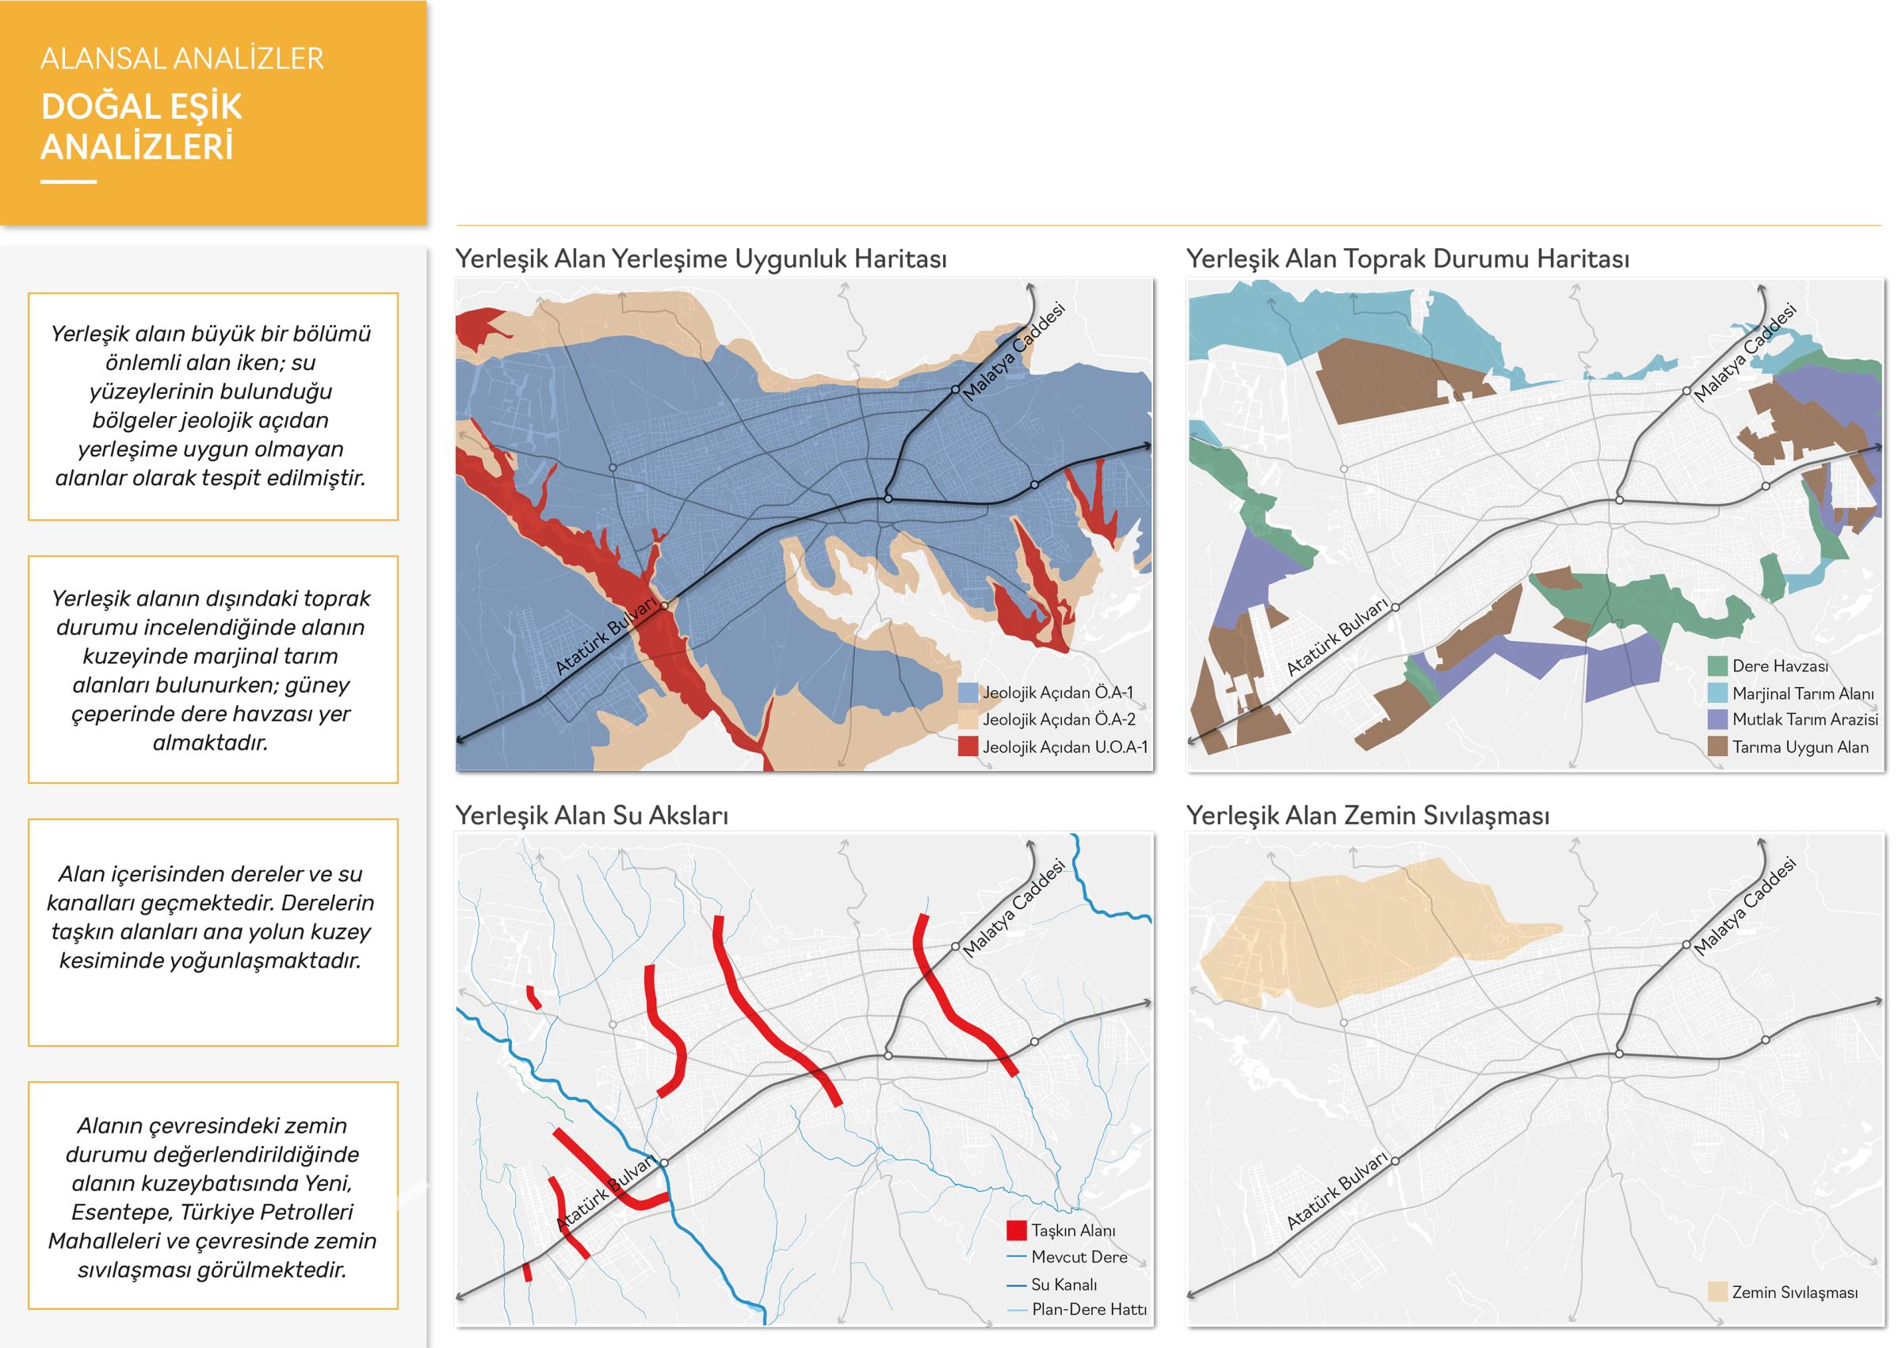The width and height of the screenshot is (1902, 1348).
Task: Select the Marjinal Tarım Alanı legend swatch
Action: pos(1718,693)
